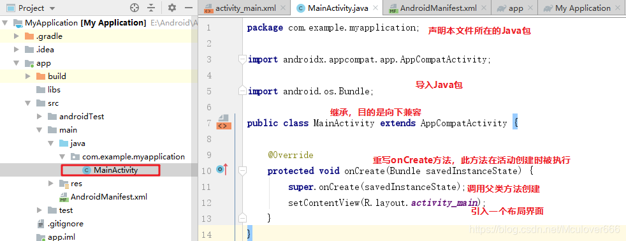Select AndroidManifest.xml in project tree
The width and height of the screenshot is (626, 241).
coord(109,197)
